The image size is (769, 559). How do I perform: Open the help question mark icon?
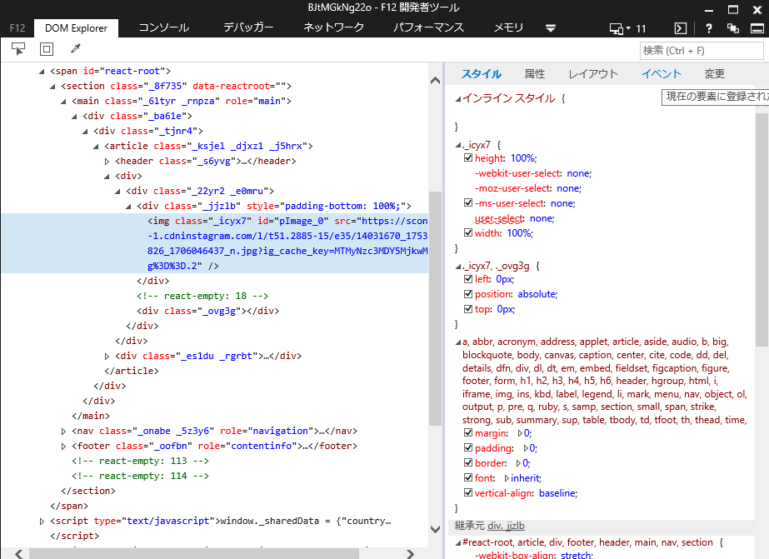point(708,28)
